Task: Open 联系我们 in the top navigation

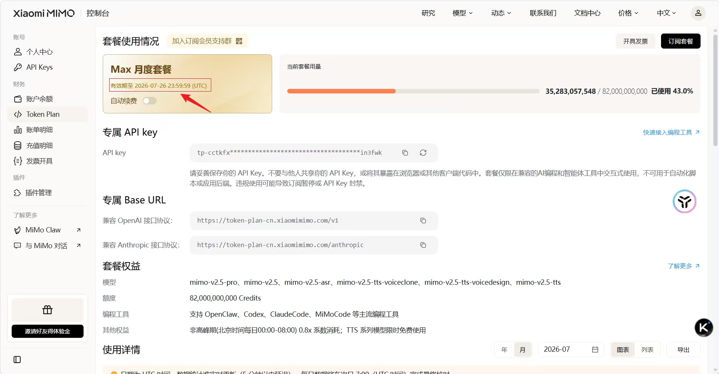Action: tap(543, 13)
